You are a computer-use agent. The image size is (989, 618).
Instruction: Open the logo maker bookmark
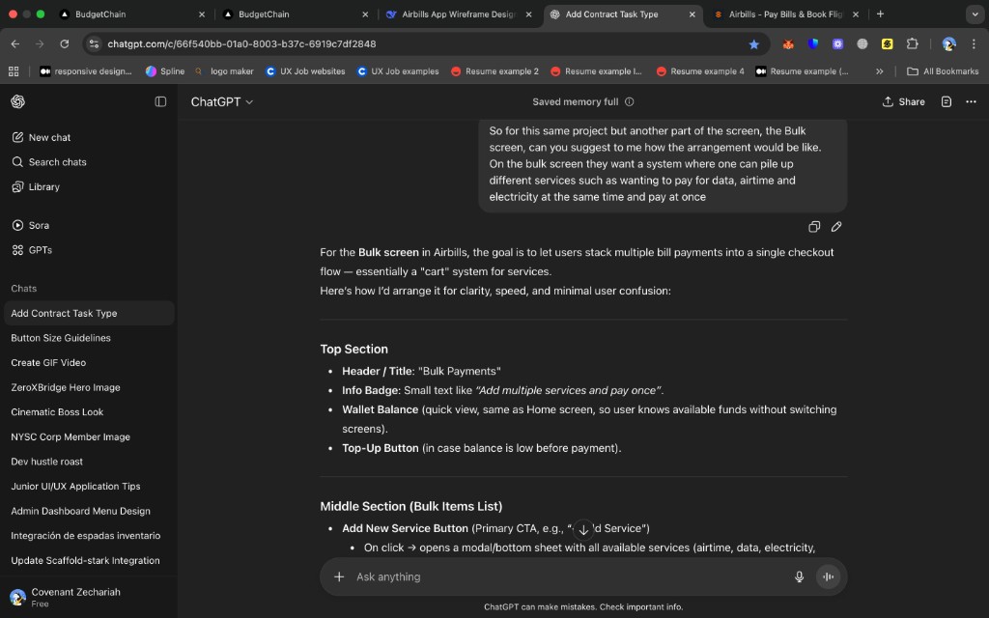(224, 71)
